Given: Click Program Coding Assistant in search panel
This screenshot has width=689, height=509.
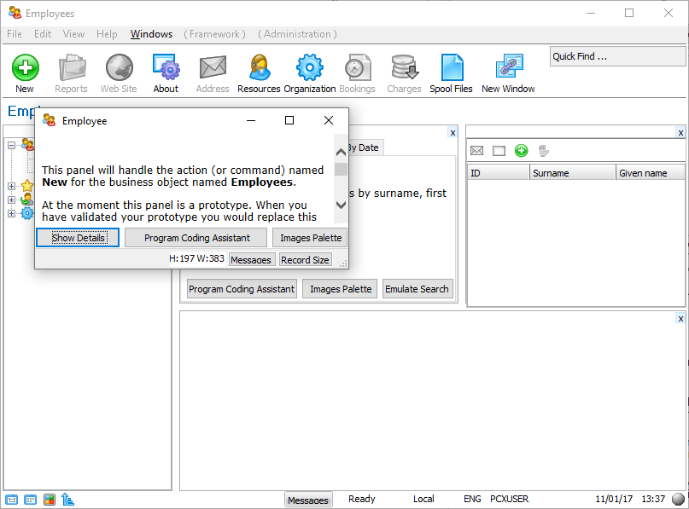Looking at the screenshot, I should (x=242, y=289).
